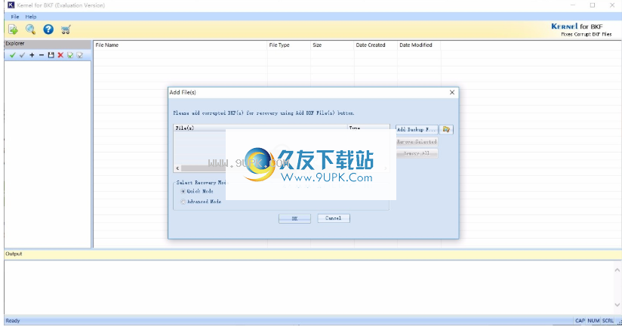Screen dimensions: 622x330
Task: Click the Add Backup File button
Action: (x=417, y=129)
